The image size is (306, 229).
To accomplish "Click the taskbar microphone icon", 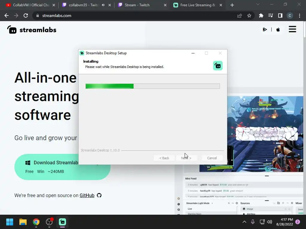I will coord(253,222).
